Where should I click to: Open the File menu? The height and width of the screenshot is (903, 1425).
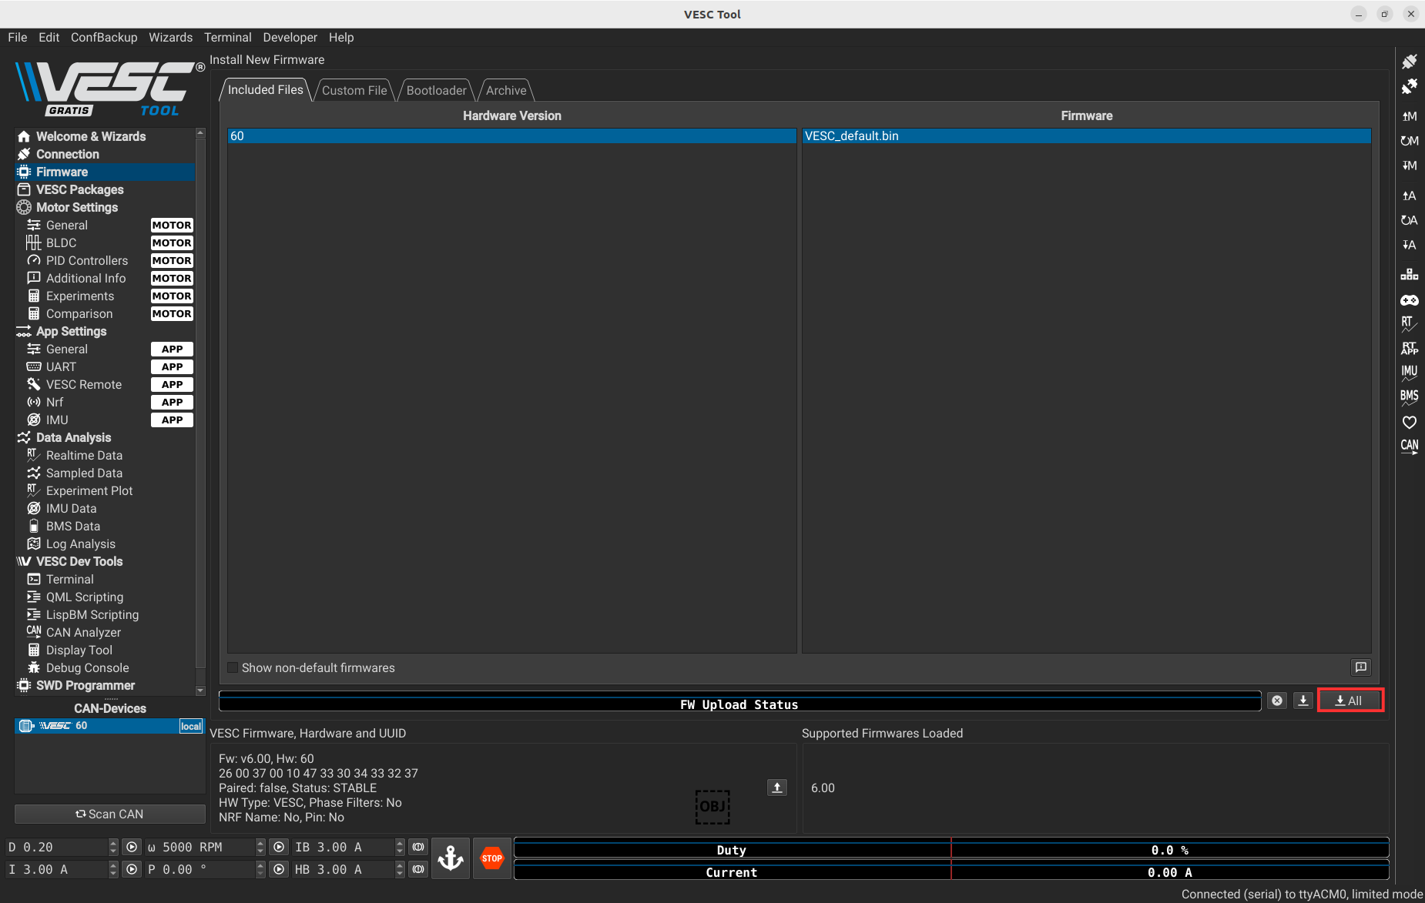pyautogui.click(x=18, y=37)
